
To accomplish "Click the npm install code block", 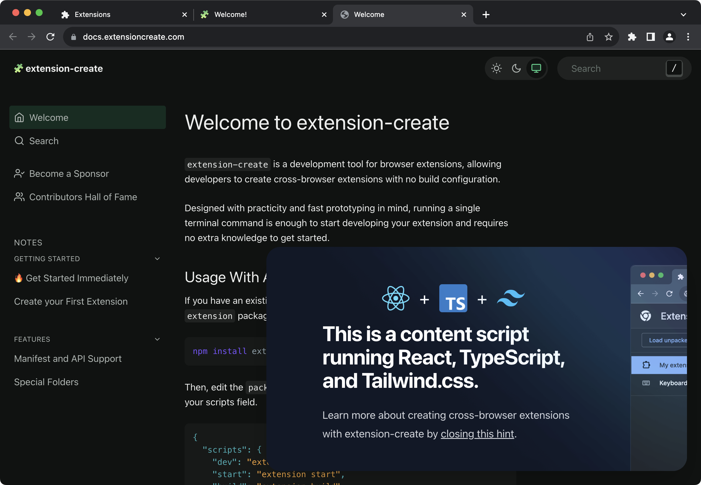I will pyautogui.click(x=226, y=351).
